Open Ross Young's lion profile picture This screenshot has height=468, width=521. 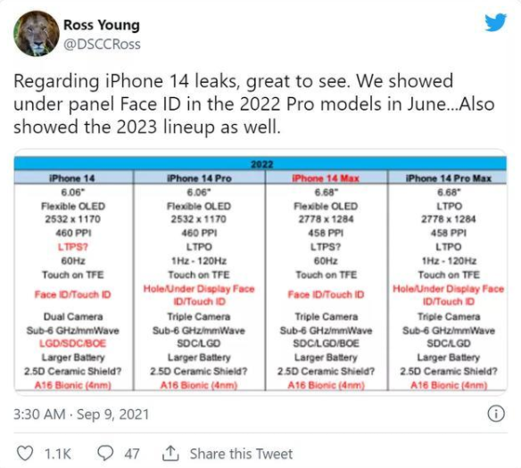click(37, 34)
